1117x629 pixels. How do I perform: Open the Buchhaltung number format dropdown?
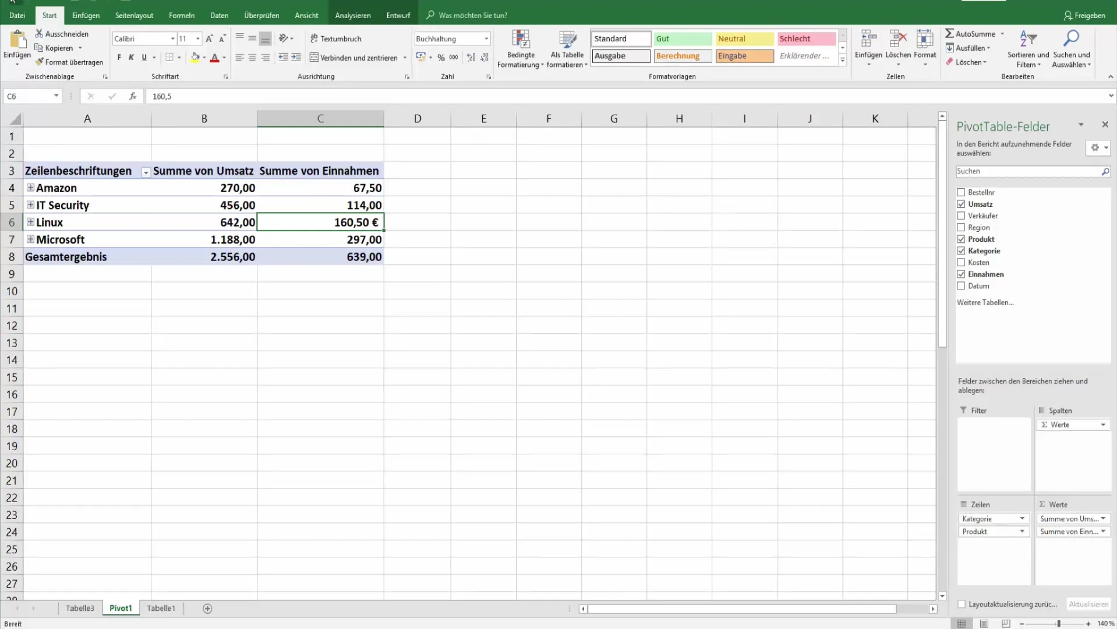(x=486, y=38)
